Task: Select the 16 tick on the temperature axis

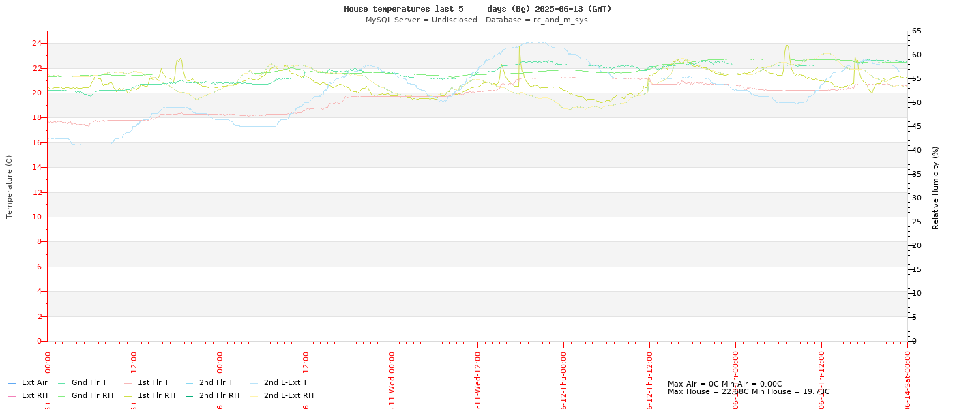Action: (37, 142)
